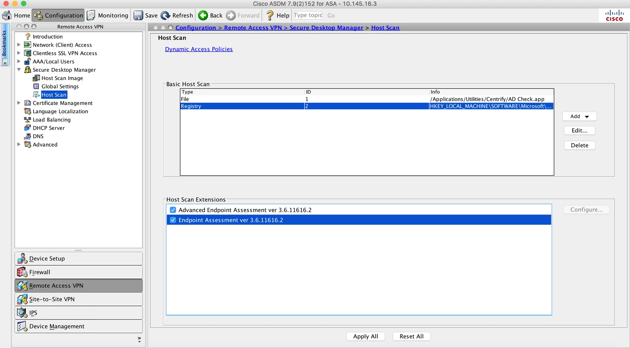Viewport: 630px width, 348px height.
Task: Click the Advanced node icon
Action: point(27,144)
